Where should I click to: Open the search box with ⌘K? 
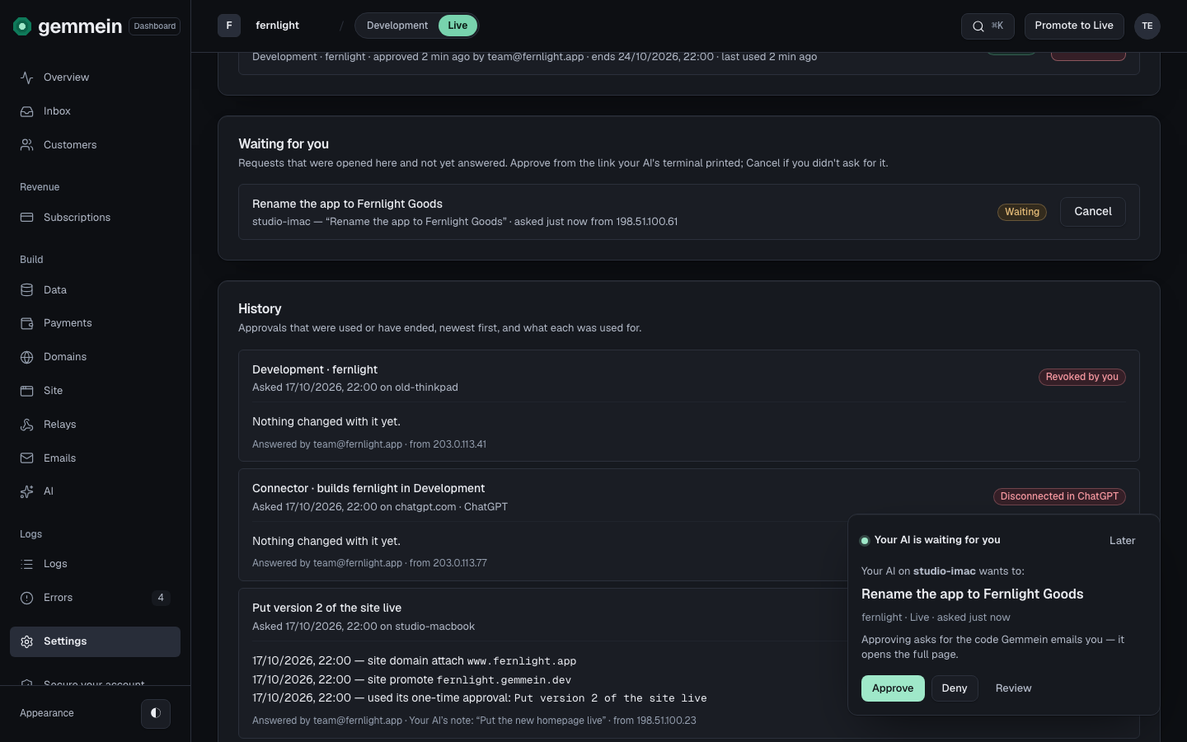988,26
